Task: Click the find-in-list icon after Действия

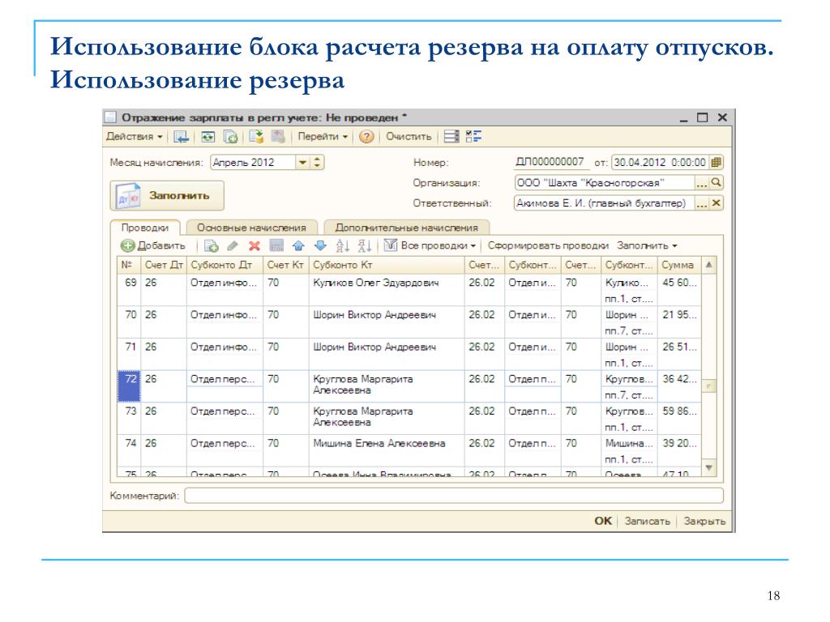Action: [181, 137]
